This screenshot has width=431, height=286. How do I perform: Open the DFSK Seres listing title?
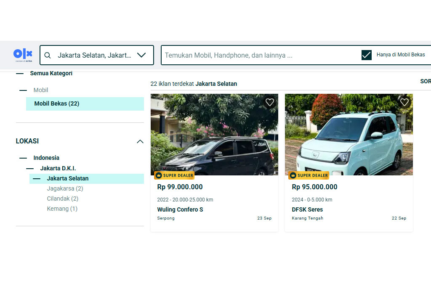point(307,209)
